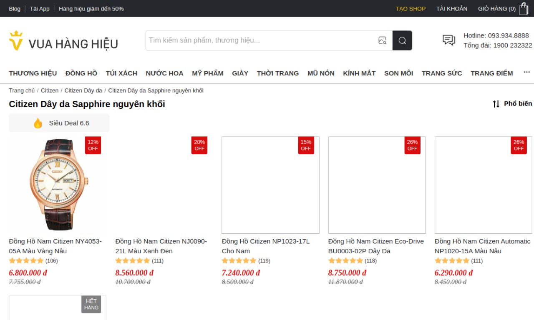Expand the more categories ellipsis menu

click(526, 72)
